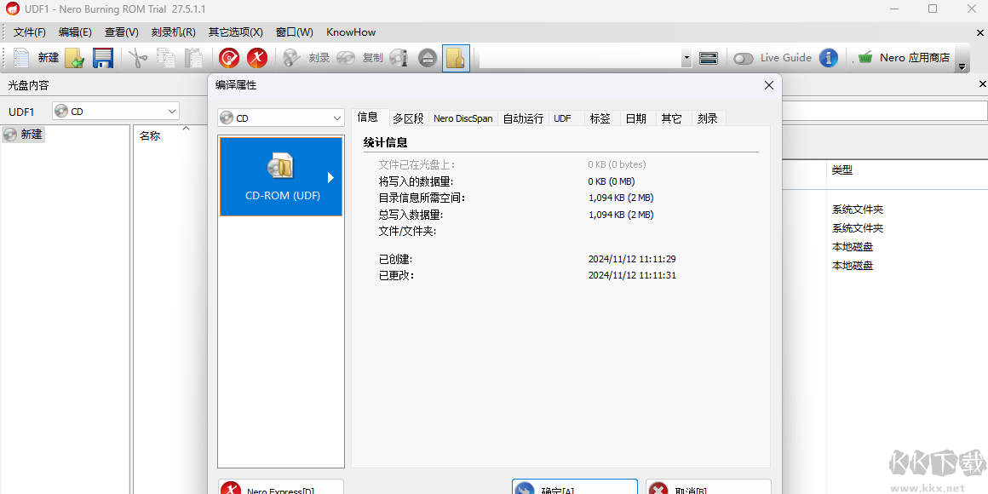The width and height of the screenshot is (988, 494).
Task: Switch to the 信息 tab
Action: (367, 117)
